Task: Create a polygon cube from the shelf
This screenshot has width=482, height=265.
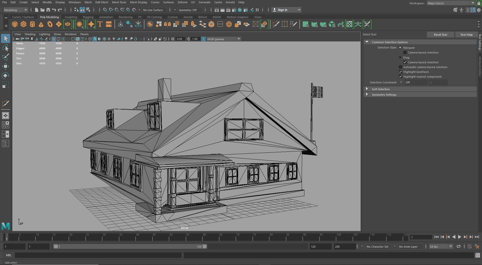Action: (x=23, y=24)
